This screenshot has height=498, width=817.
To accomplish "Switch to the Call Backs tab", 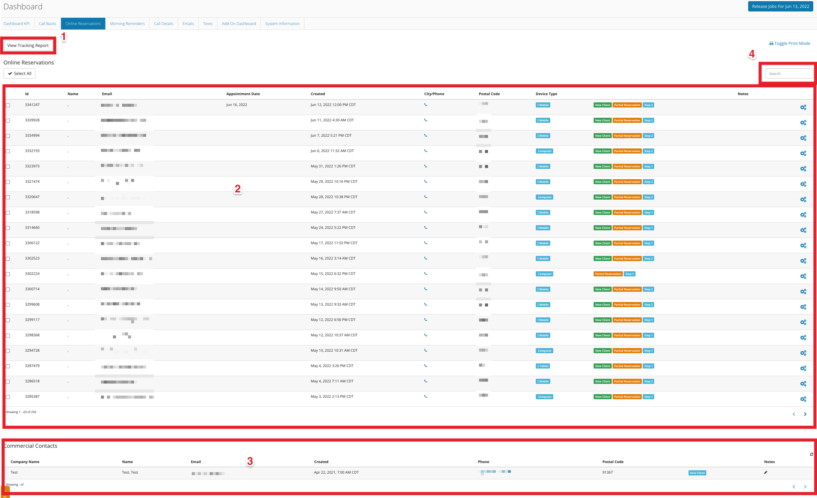I will click(x=47, y=23).
